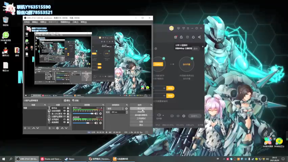Viewport: 288px width, 162px height.
Task: Open the notification bell in Douyu companion
Action: coord(193,37)
